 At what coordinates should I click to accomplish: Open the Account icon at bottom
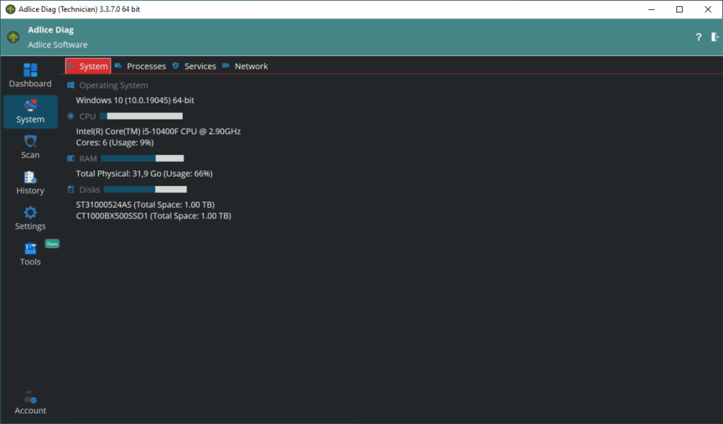click(30, 398)
